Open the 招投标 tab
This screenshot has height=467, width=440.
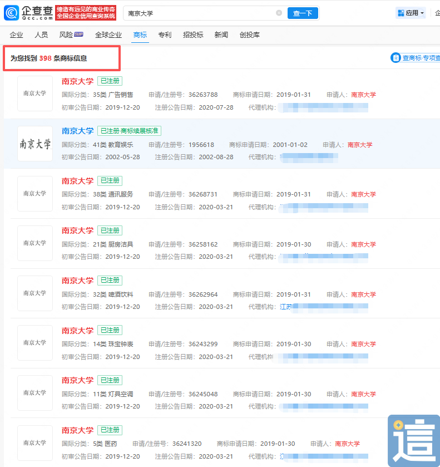193,35
